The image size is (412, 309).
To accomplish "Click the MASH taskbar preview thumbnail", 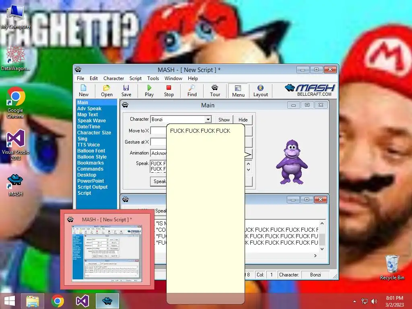I will click(x=107, y=249).
